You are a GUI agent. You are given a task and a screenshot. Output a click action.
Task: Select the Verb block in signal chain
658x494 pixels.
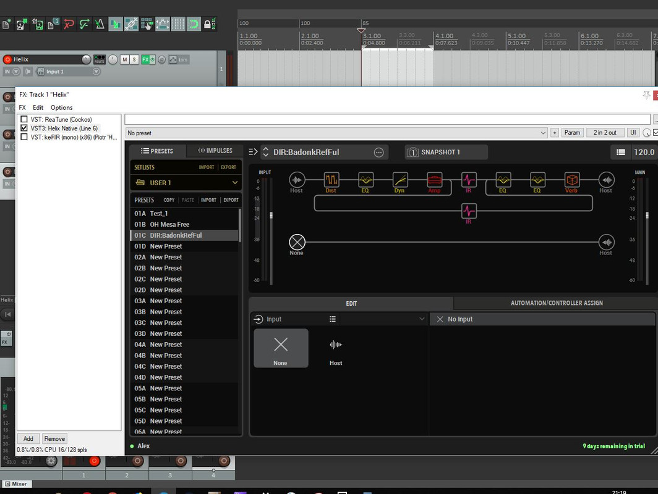[x=571, y=180]
